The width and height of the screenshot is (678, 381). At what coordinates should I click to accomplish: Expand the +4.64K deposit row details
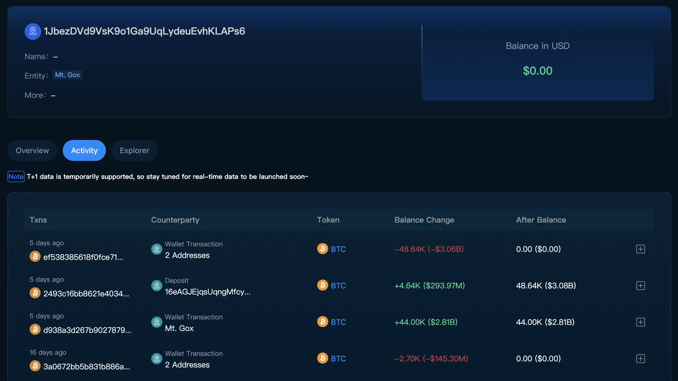(640, 286)
